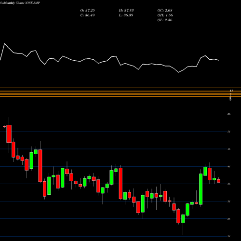
Task: Click the 26 price axis label
Action: 229,219
